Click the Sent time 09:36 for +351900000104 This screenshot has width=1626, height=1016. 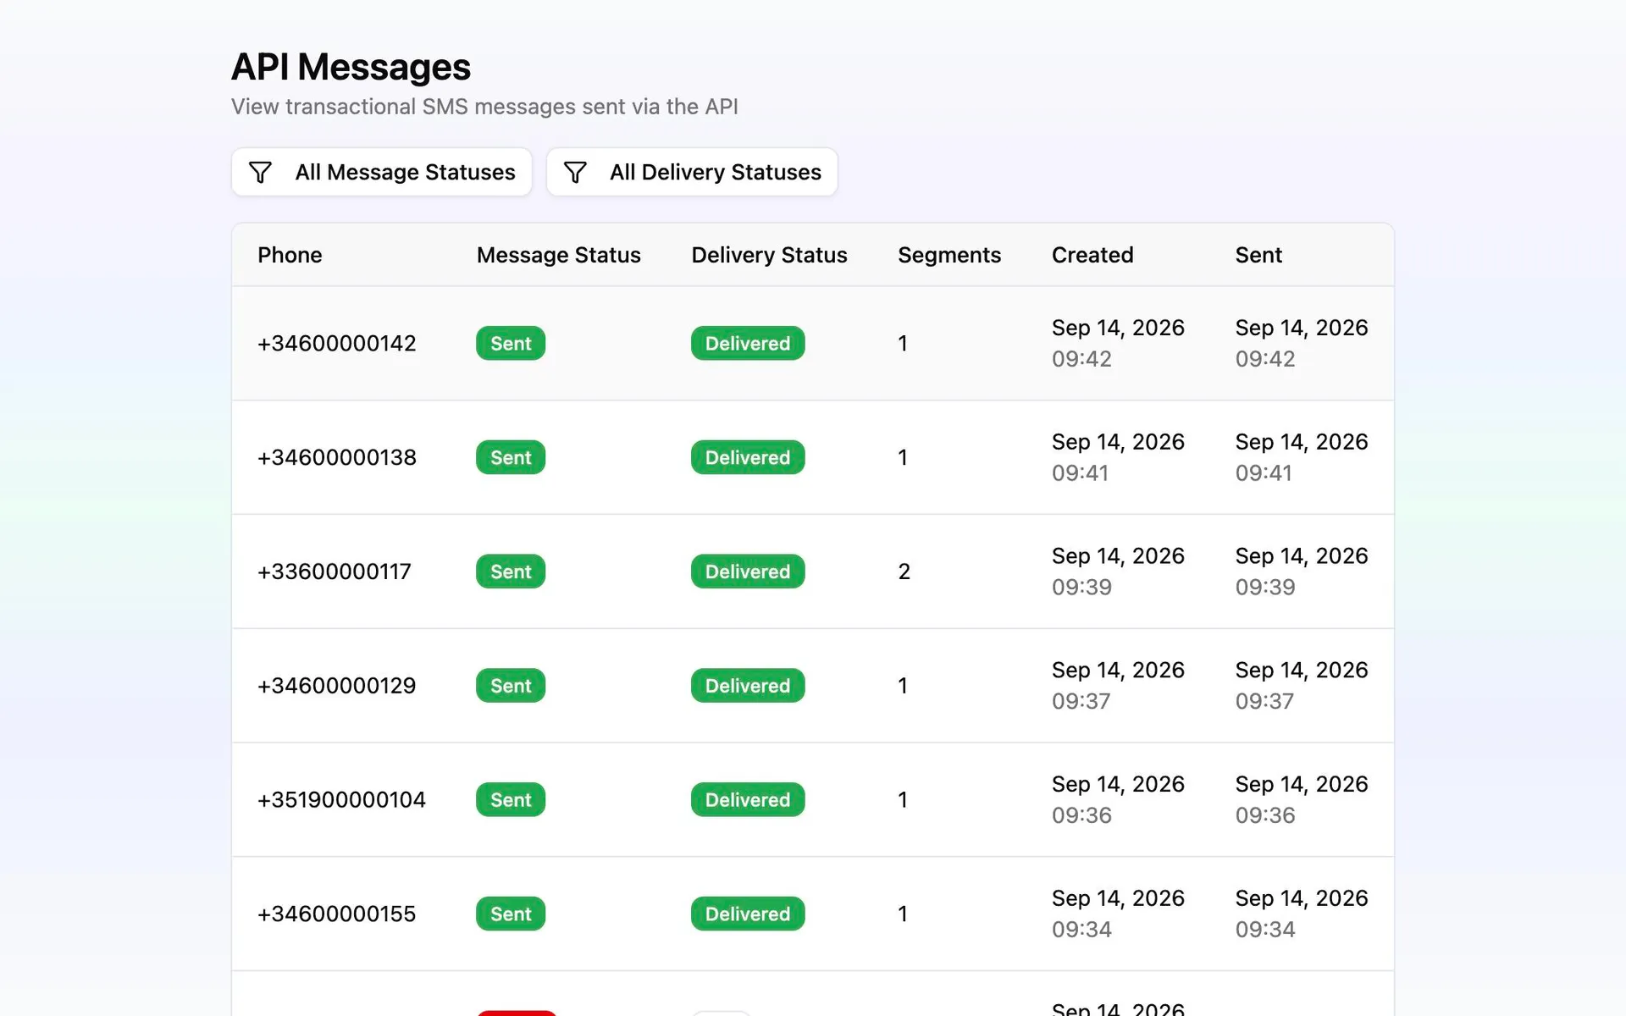[x=1265, y=815]
